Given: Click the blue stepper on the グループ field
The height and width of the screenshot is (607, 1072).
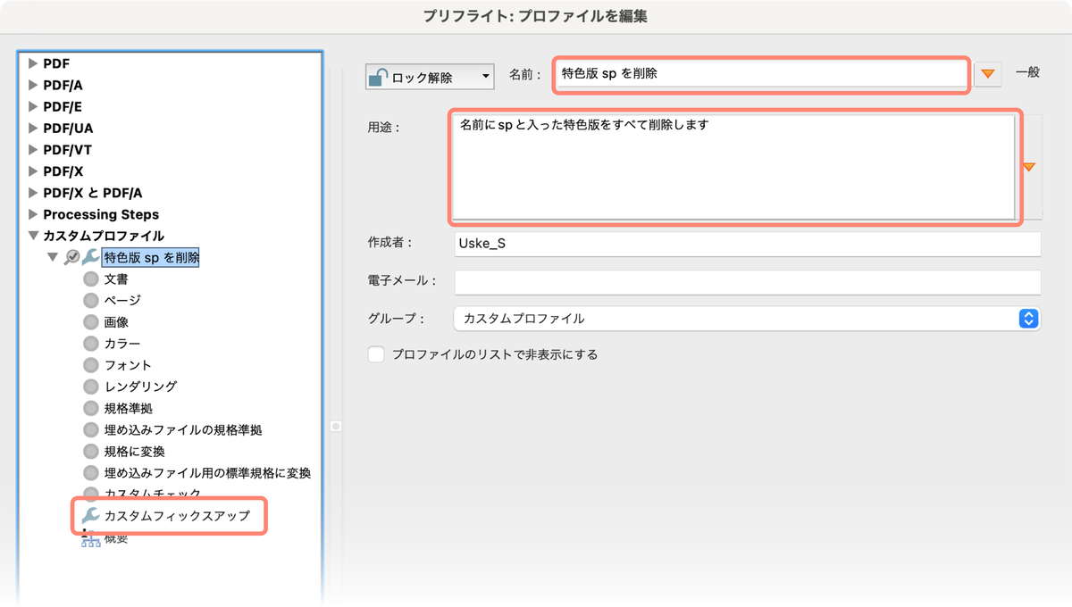Looking at the screenshot, I should [1029, 318].
